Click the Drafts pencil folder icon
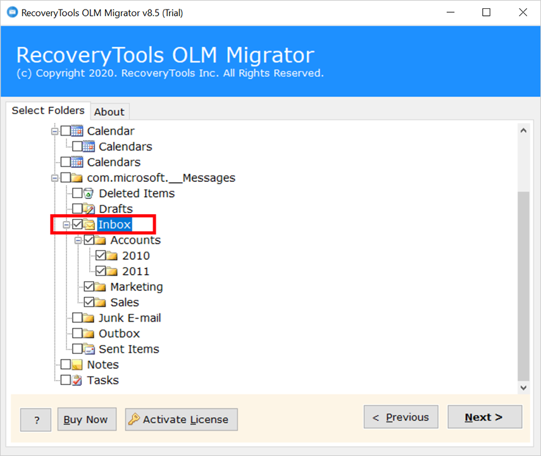541x456 pixels. coord(89,209)
